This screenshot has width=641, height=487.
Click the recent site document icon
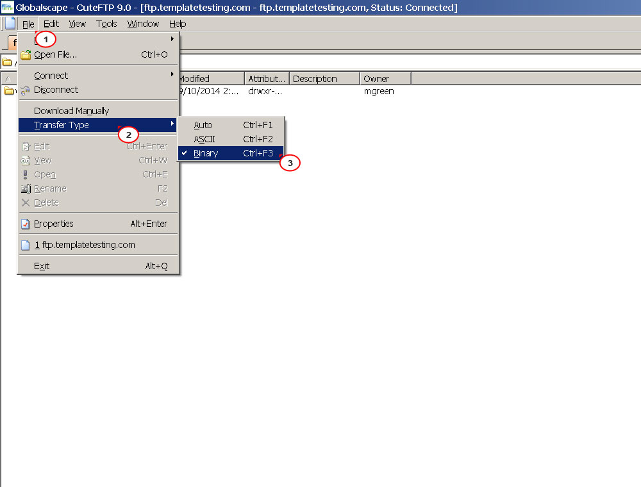[x=26, y=245]
